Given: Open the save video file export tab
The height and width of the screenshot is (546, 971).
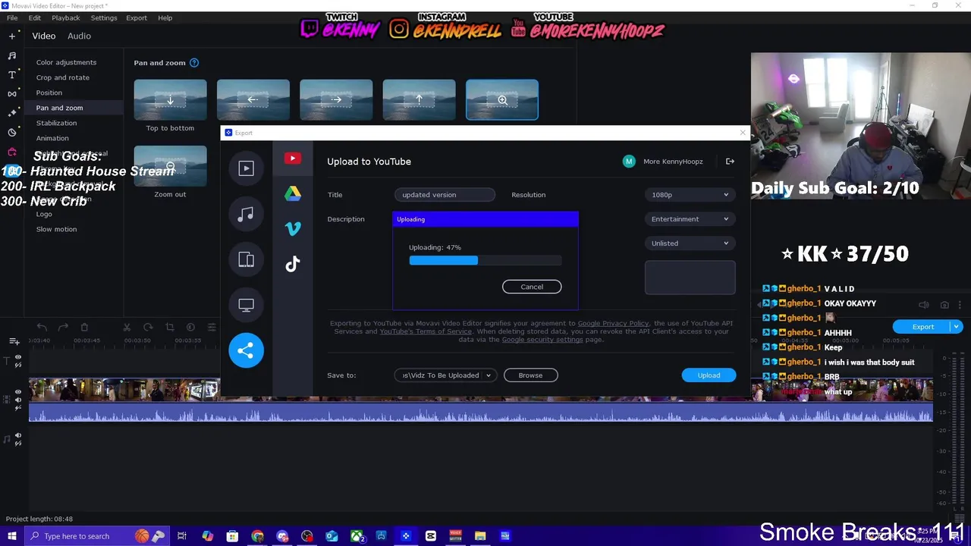Looking at the screenshot, I should [246, 168].
